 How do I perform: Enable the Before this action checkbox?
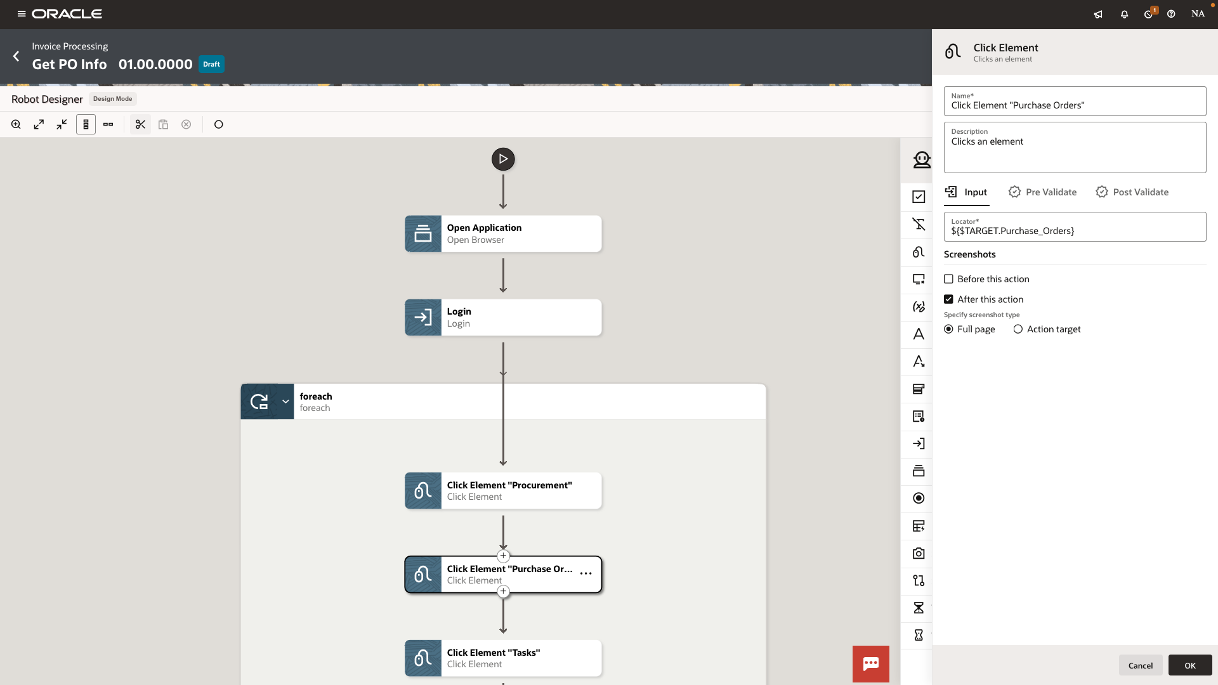pyautogui.click(x=949, y=279)
